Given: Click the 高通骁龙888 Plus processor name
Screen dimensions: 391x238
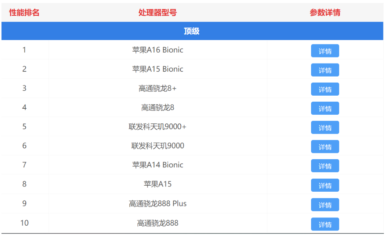Looking at the screenshot, I should (x=157, y=204).
